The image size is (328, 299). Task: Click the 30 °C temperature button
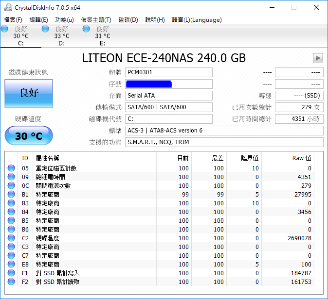(29, 135)
